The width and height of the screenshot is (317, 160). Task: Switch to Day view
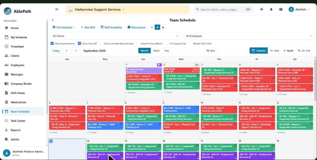[167, 51]
